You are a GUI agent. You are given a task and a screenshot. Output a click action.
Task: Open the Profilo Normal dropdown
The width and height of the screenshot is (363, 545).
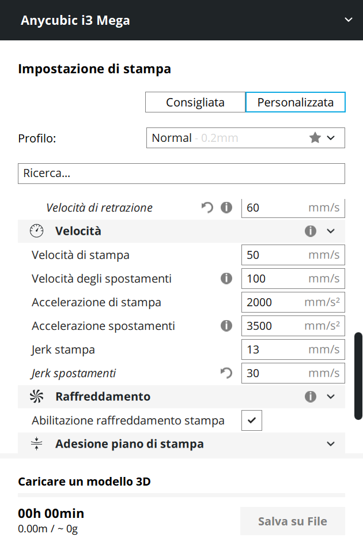click(x=245, y=138)
